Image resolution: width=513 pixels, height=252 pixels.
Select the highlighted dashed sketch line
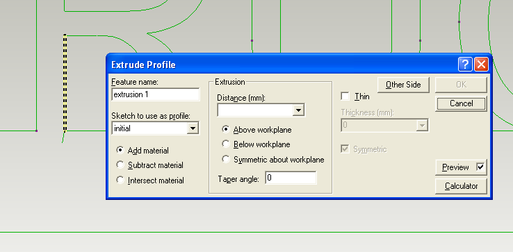click(x=65, y=83)
